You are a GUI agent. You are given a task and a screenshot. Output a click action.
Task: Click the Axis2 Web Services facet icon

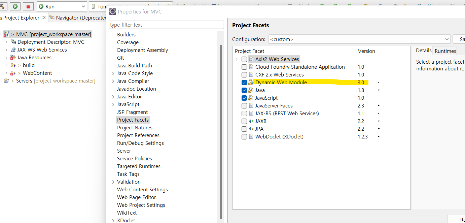coord(251,59)
